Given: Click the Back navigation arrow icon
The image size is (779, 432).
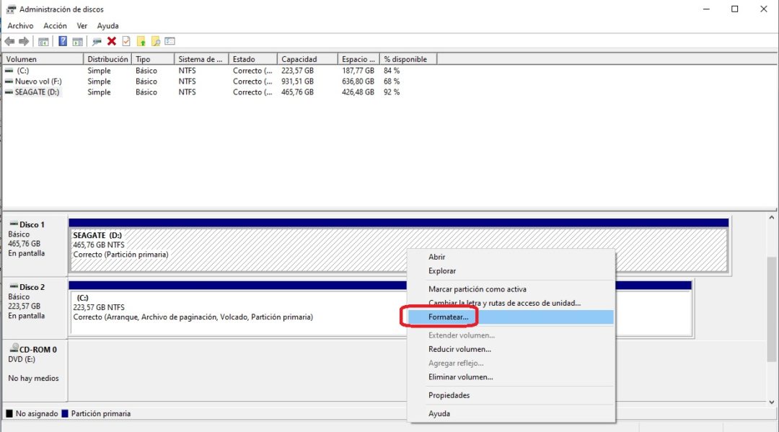Looking at the screenshot, I should point(9,41).
